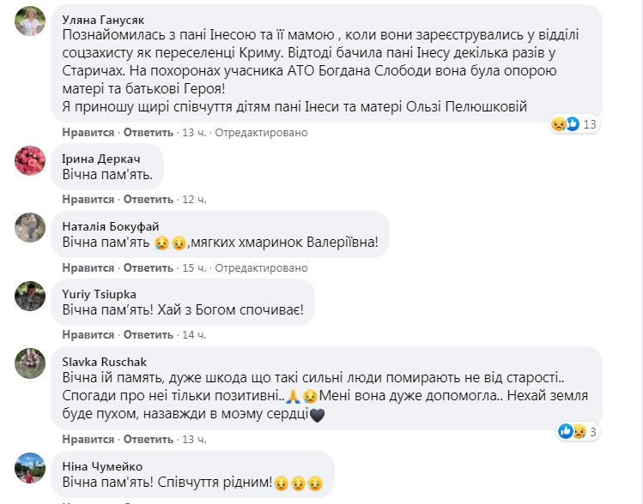643x504 pixels.
Task: Open Уляна Ганусяк's profile picture
Action: (x=30, y=21)
